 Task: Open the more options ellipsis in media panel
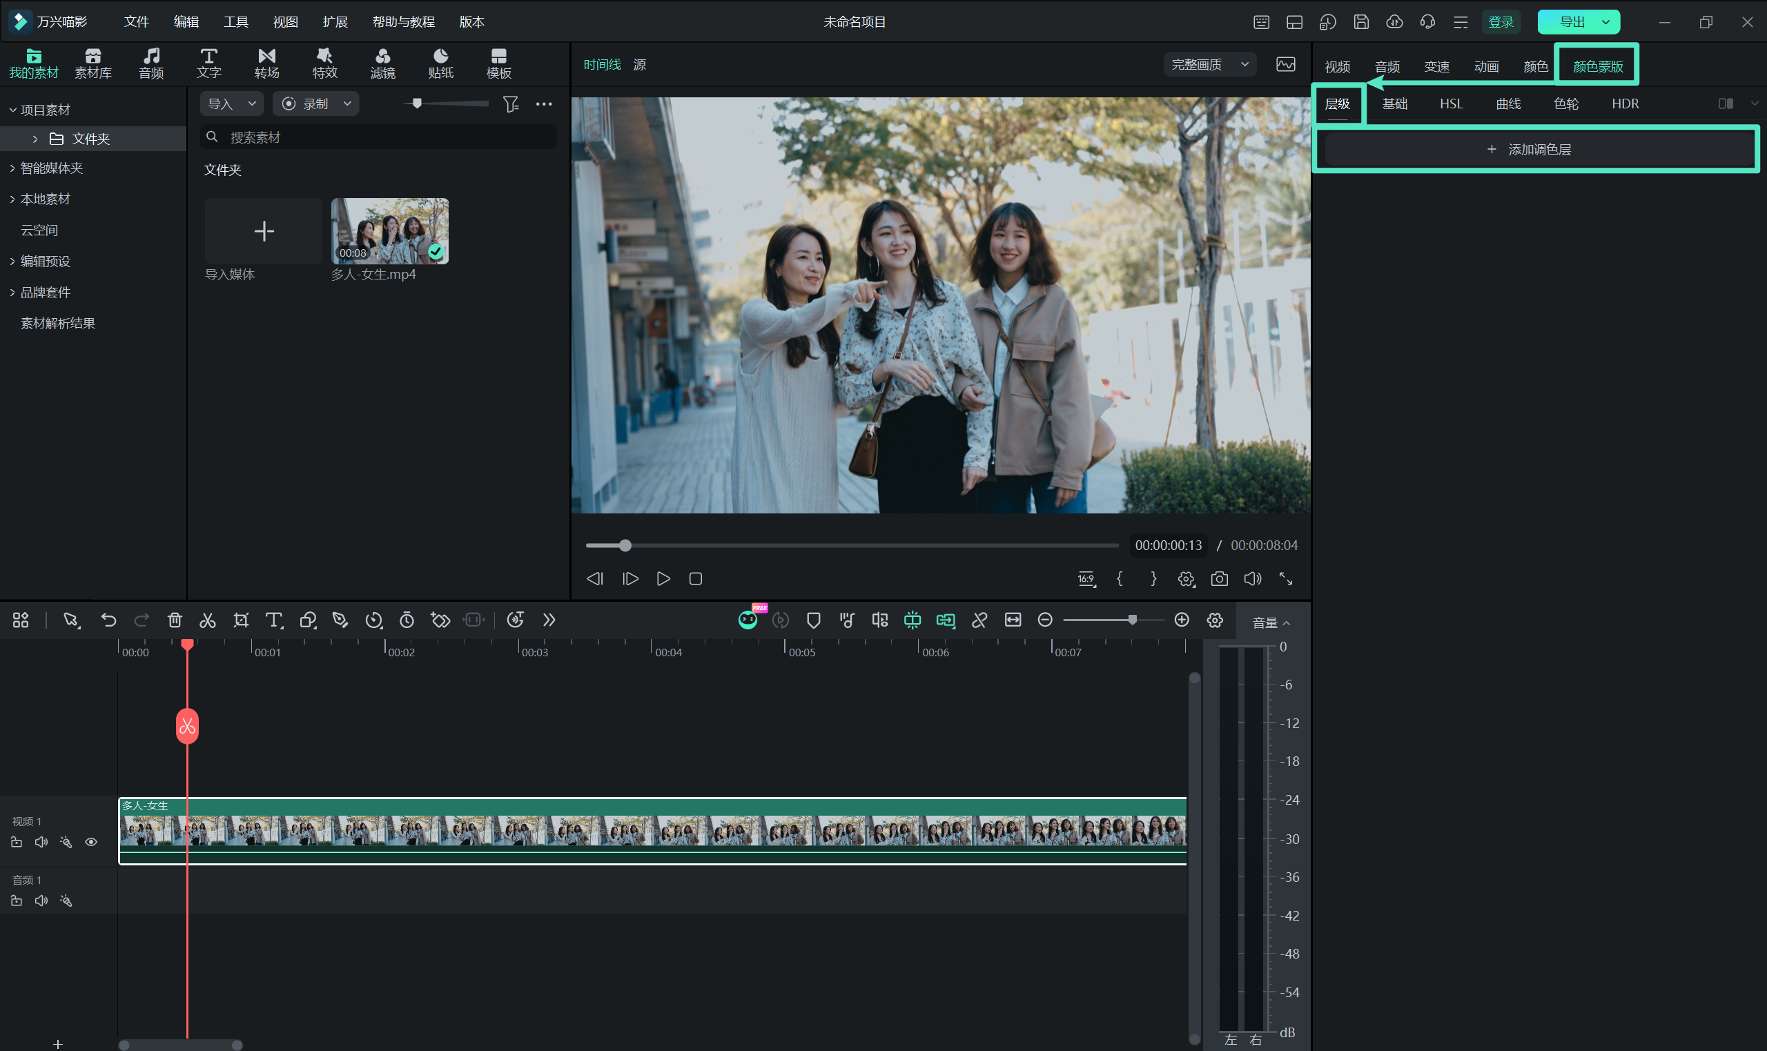544,104
